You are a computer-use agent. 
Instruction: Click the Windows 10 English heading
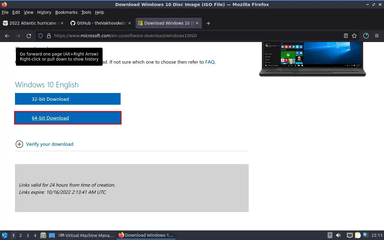(x=47, y=85)
